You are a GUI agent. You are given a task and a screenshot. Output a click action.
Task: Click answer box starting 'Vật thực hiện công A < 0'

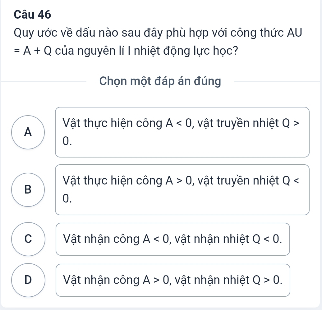(x=182, y=132)
